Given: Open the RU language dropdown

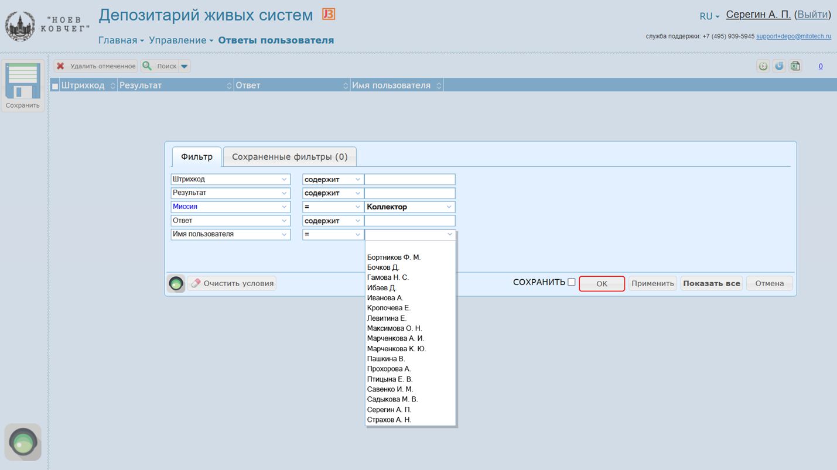Looking at the screenshot, I should tap(709, 16).
